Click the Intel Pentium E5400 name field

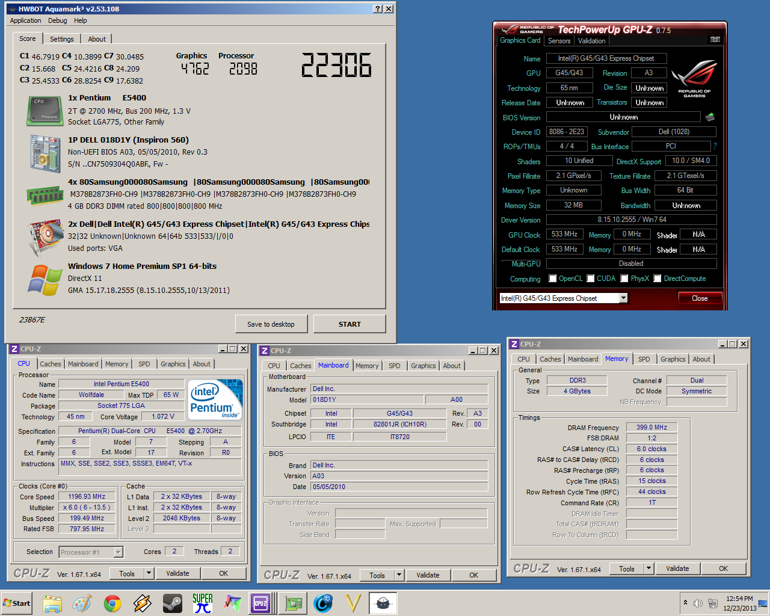(122, 384)
